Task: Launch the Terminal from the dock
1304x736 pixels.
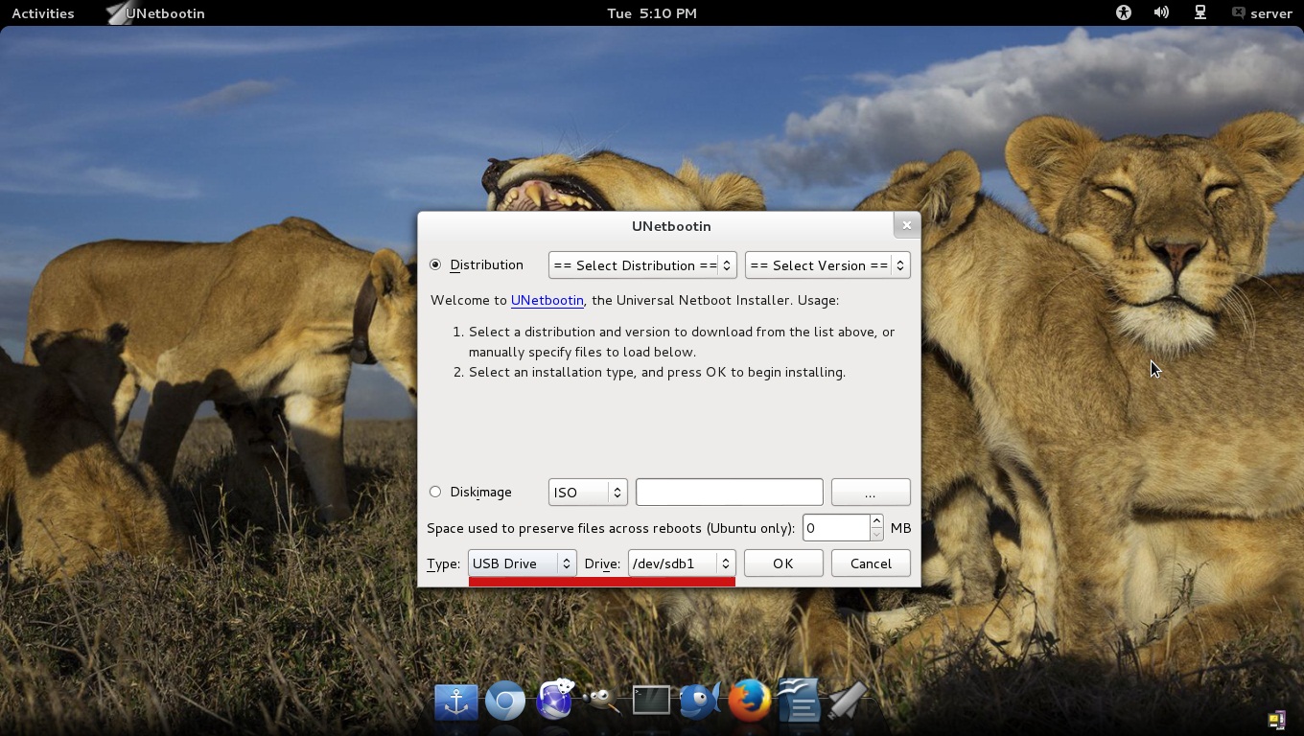Action: [x=651, y=701]
